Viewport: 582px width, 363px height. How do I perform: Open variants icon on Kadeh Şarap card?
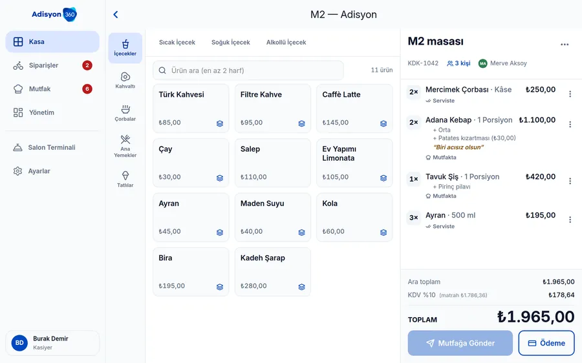click(301, 287)
